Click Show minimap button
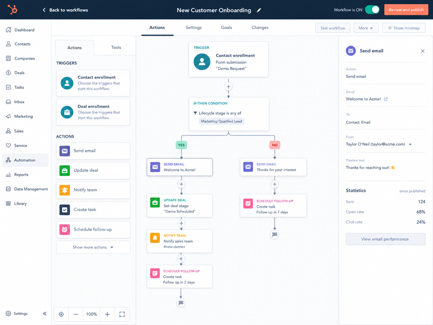 (x=404, y=28)
